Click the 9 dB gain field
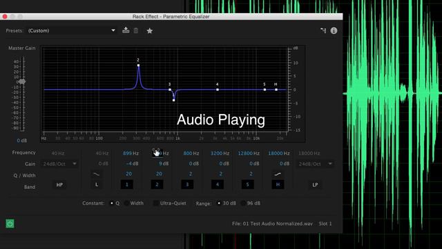 pos(164,163)
